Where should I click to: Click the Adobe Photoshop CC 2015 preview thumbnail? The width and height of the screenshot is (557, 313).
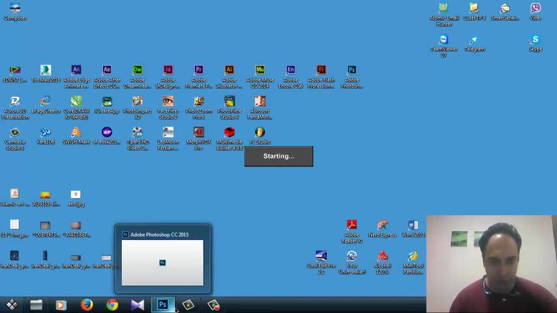[x=162, y=263]
